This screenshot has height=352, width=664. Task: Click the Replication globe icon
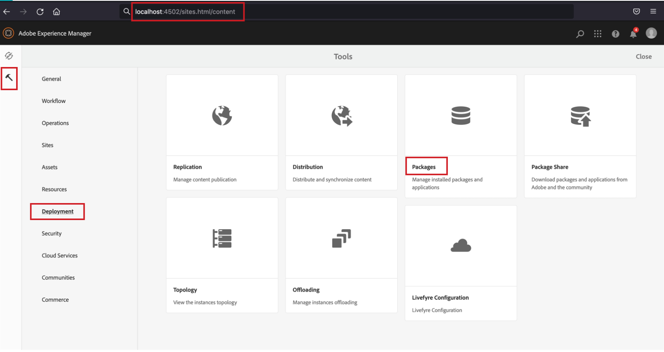click(222, 115)
